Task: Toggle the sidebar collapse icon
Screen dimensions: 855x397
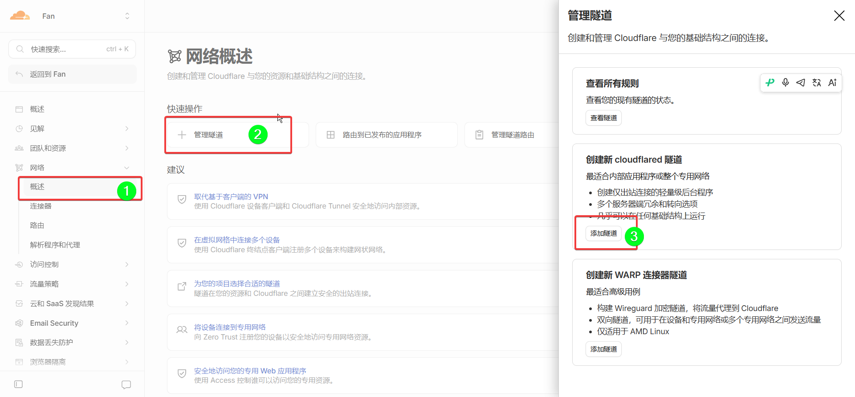Action: click(18, 384)
